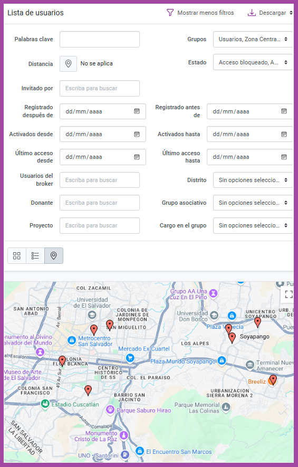Expand the Distrito dropdown

coord(253,180)
